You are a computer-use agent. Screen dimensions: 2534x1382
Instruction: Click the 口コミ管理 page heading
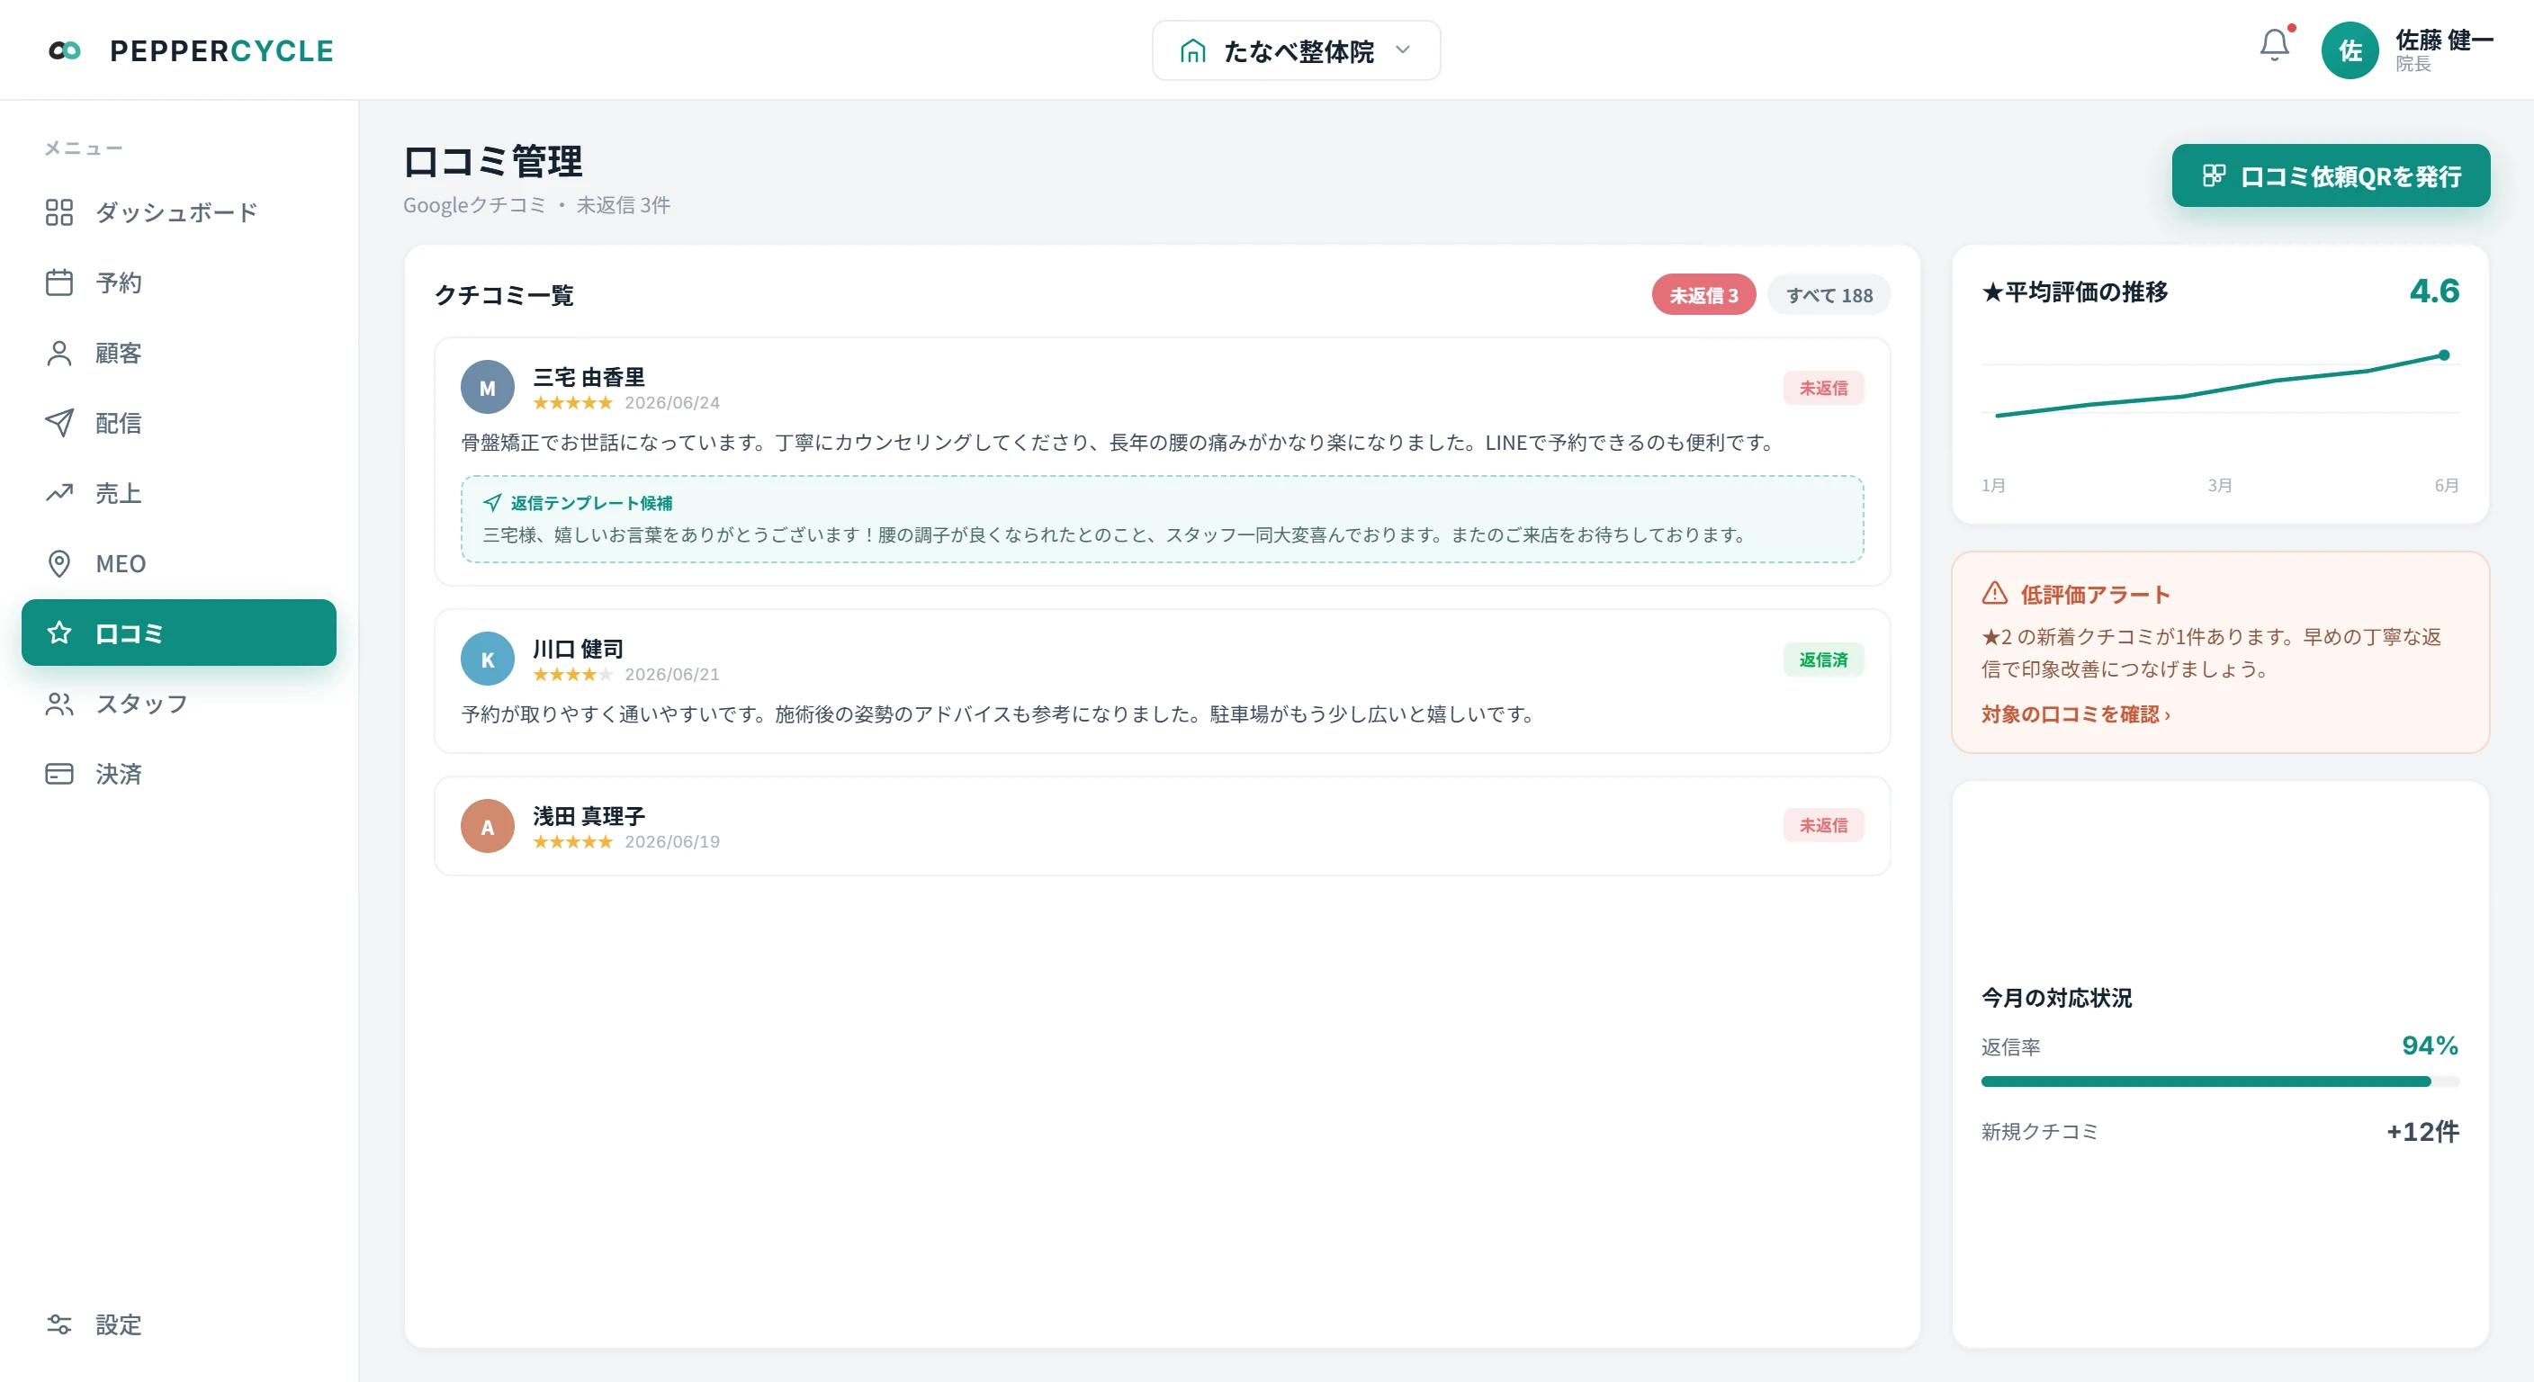tap(493, 161)
